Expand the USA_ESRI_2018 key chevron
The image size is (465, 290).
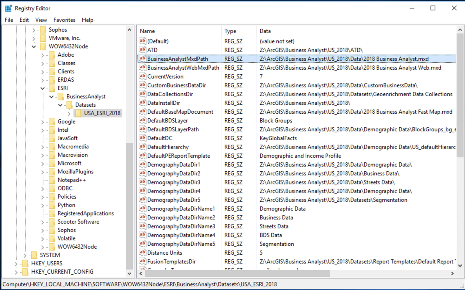[69, 113]
